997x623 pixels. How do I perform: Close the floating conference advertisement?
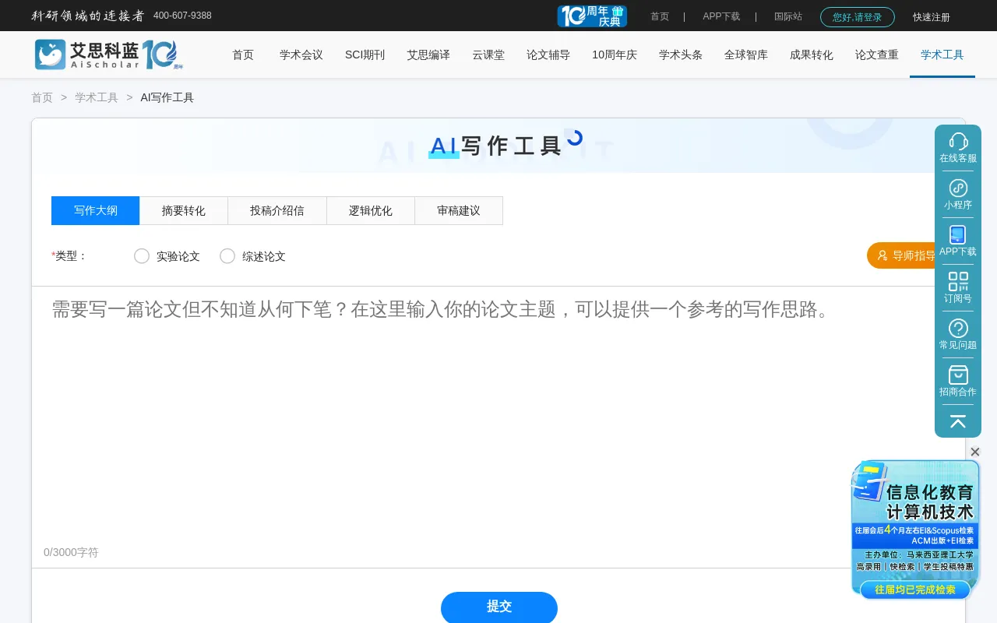click(974, 452)
